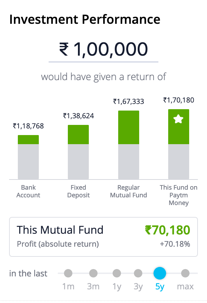Select the 1m time period dot

(68, 273)
